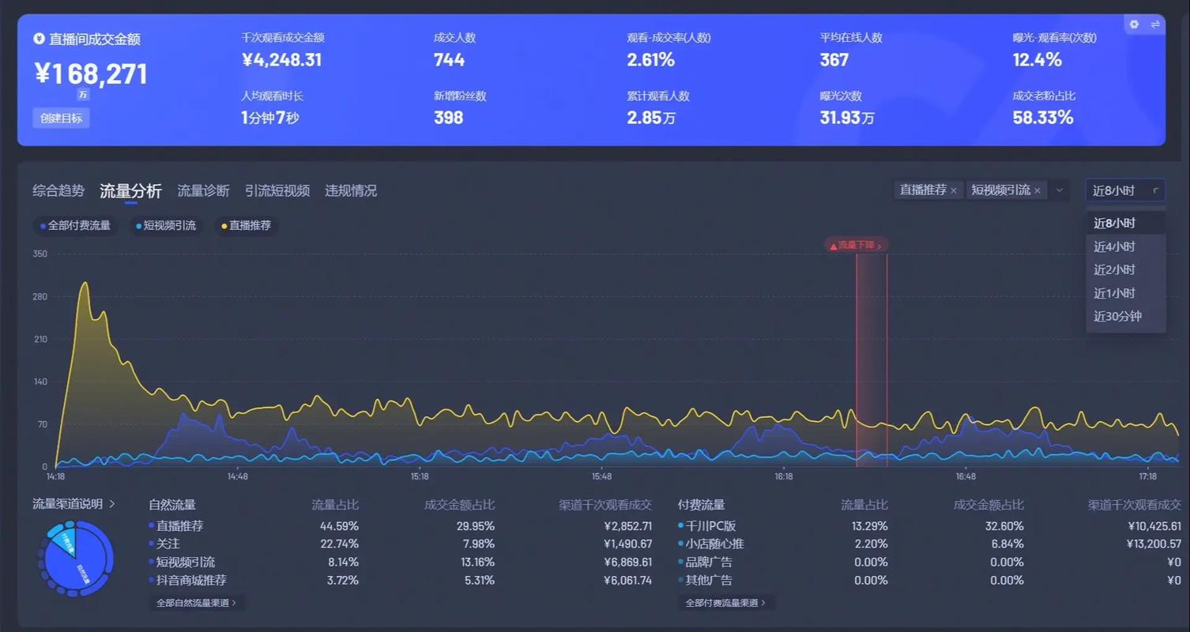Click the 16:18 label on chart axis

tap(783, 476)
